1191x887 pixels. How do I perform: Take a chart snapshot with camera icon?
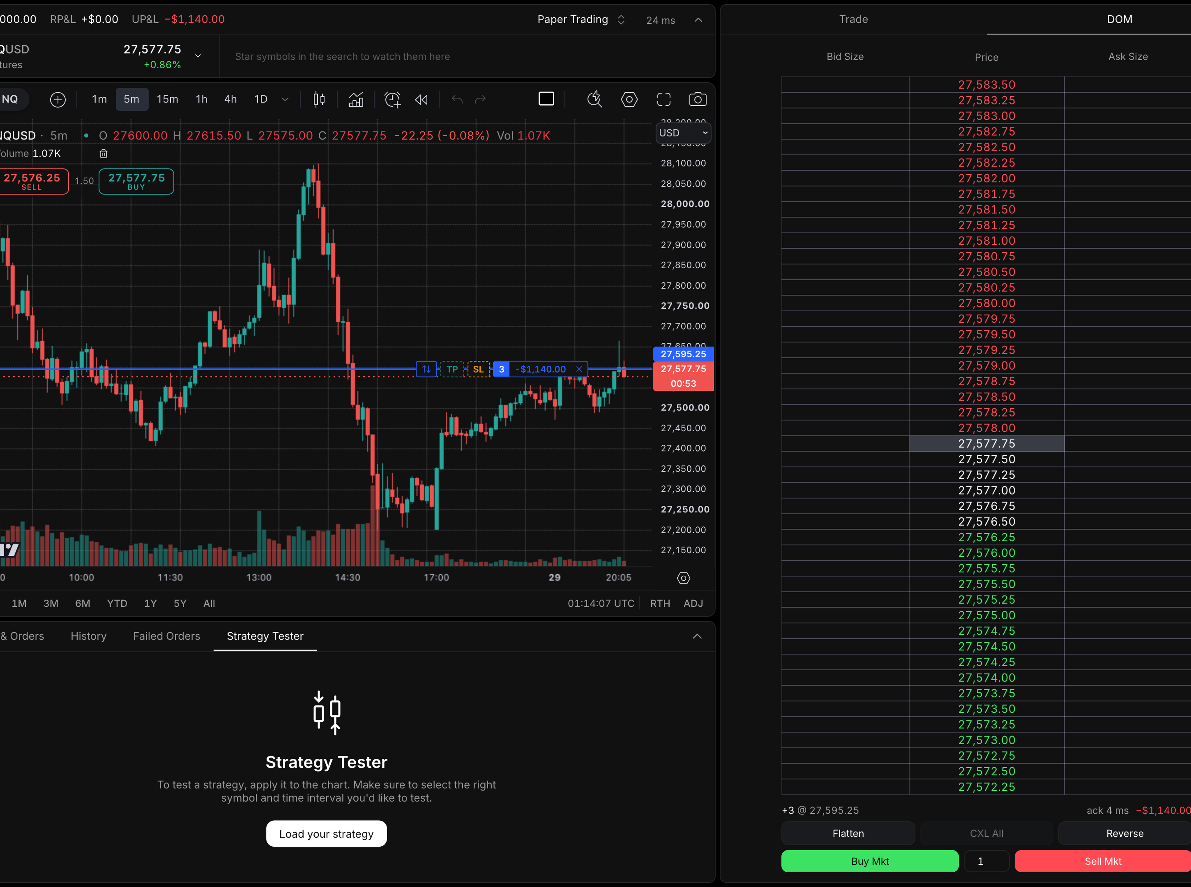[697, 99]
